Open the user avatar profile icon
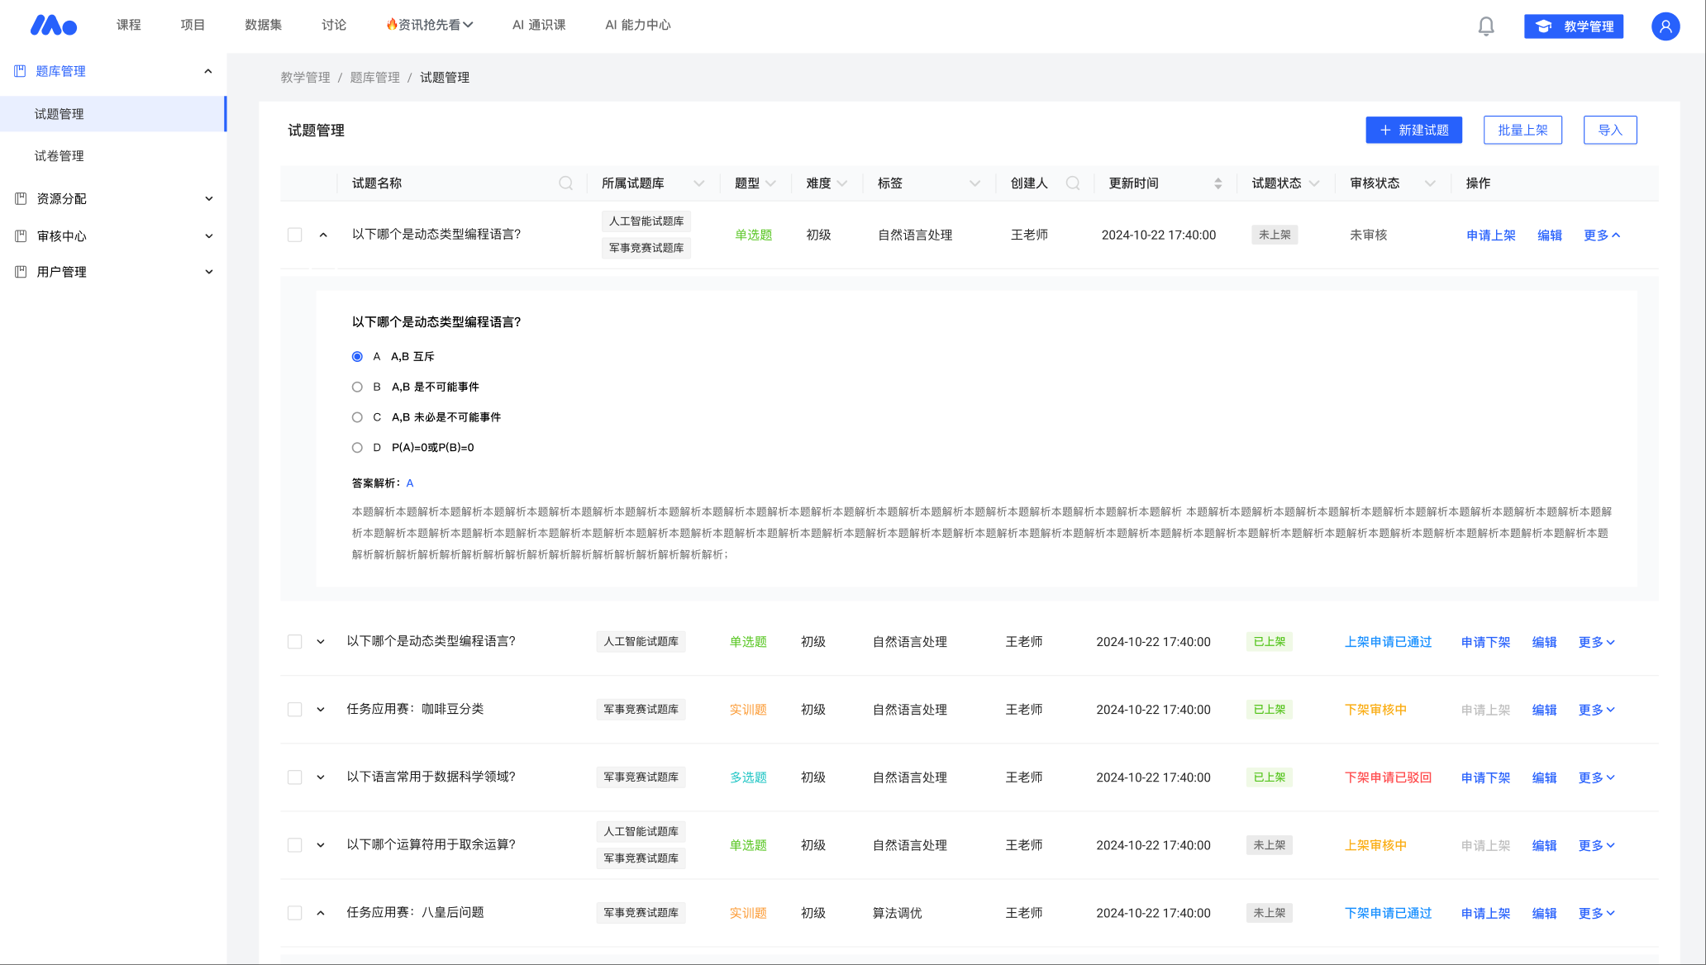The width and height of the screenshot is (1706, 965). (1665, 26)
